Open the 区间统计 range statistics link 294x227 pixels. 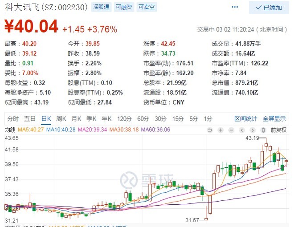pos(245,119)
